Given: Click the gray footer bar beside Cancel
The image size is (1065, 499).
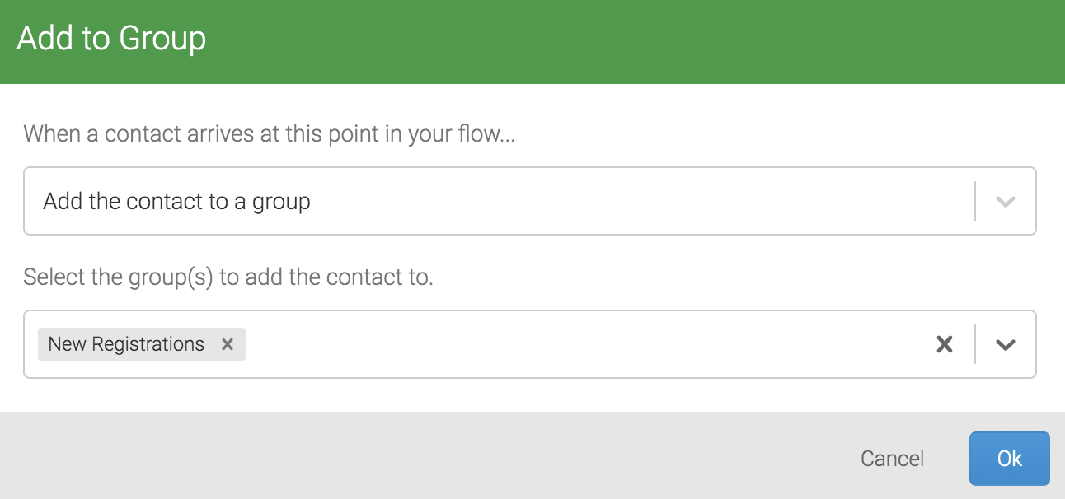Looking at the screenshot, I should [412, 457].
